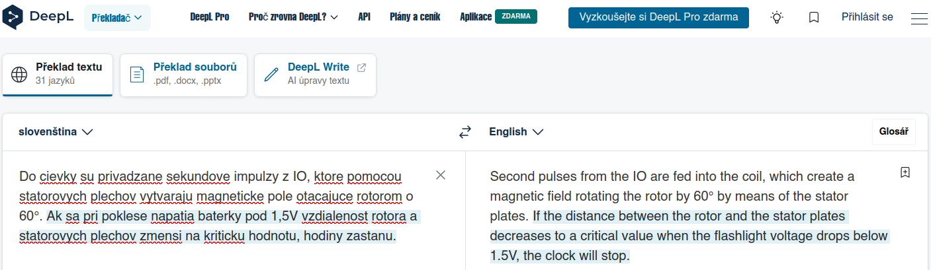This screenshot has height=270, width=931.
Task: Open the DeepL Pro menu item
Action: [209, 17]
